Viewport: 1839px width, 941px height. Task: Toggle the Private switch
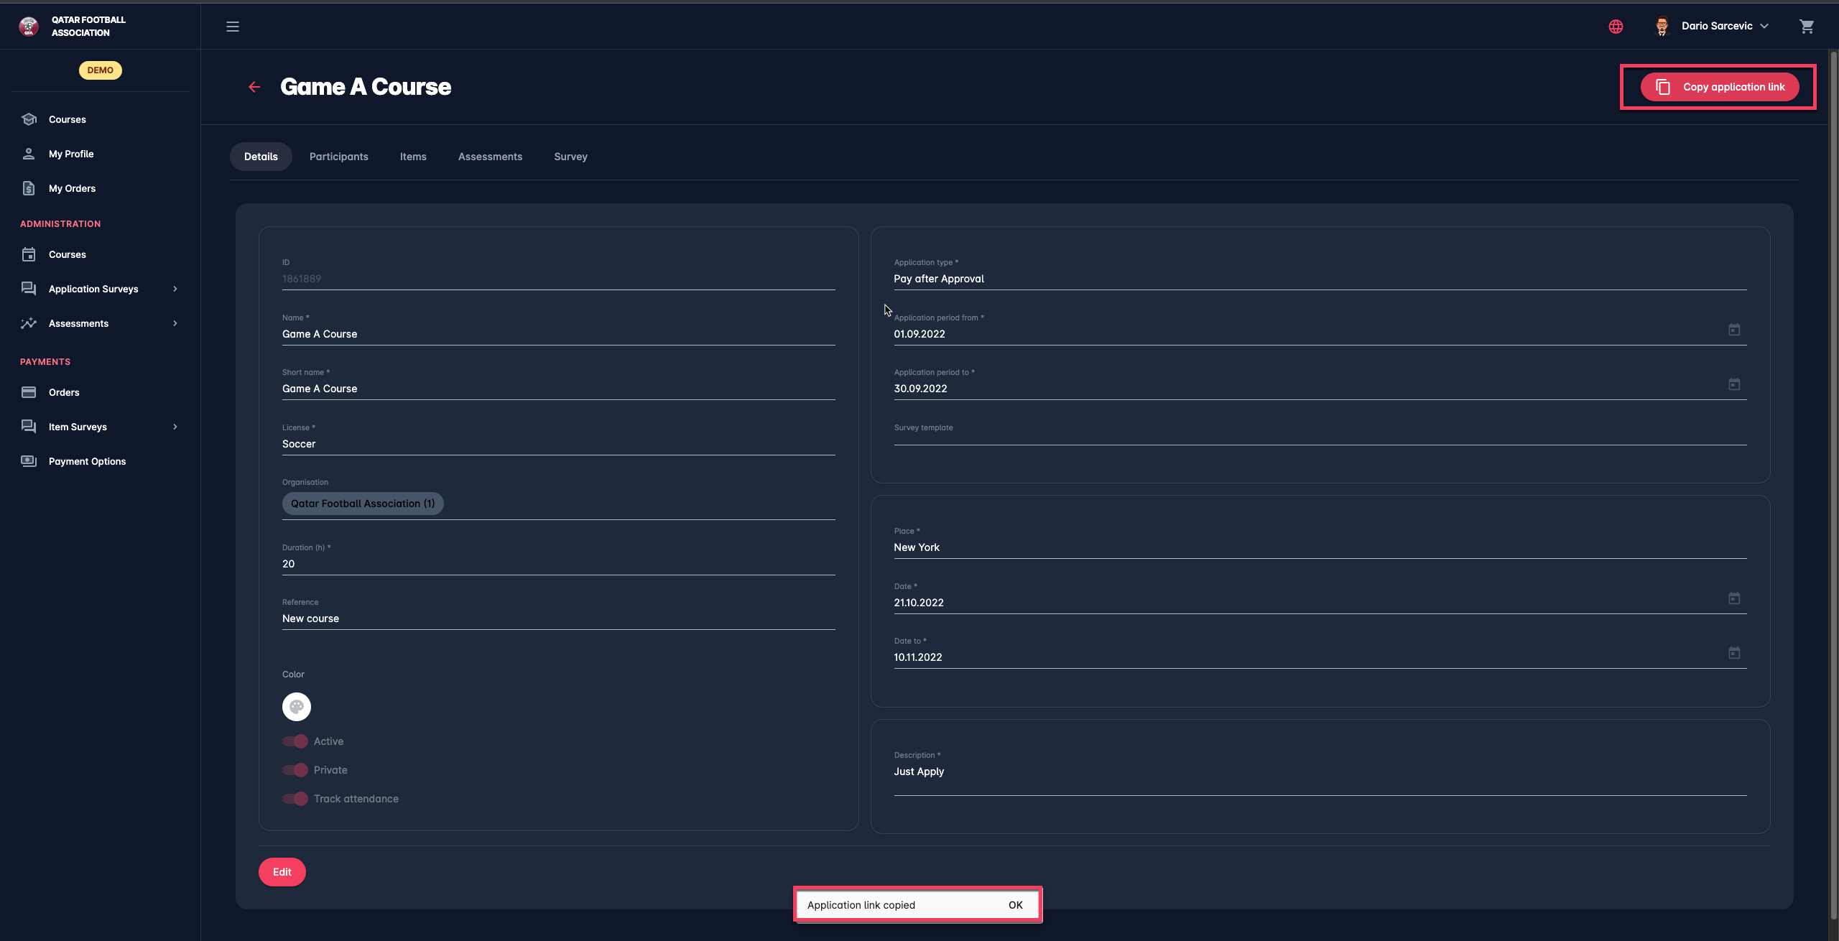[295, 770]
